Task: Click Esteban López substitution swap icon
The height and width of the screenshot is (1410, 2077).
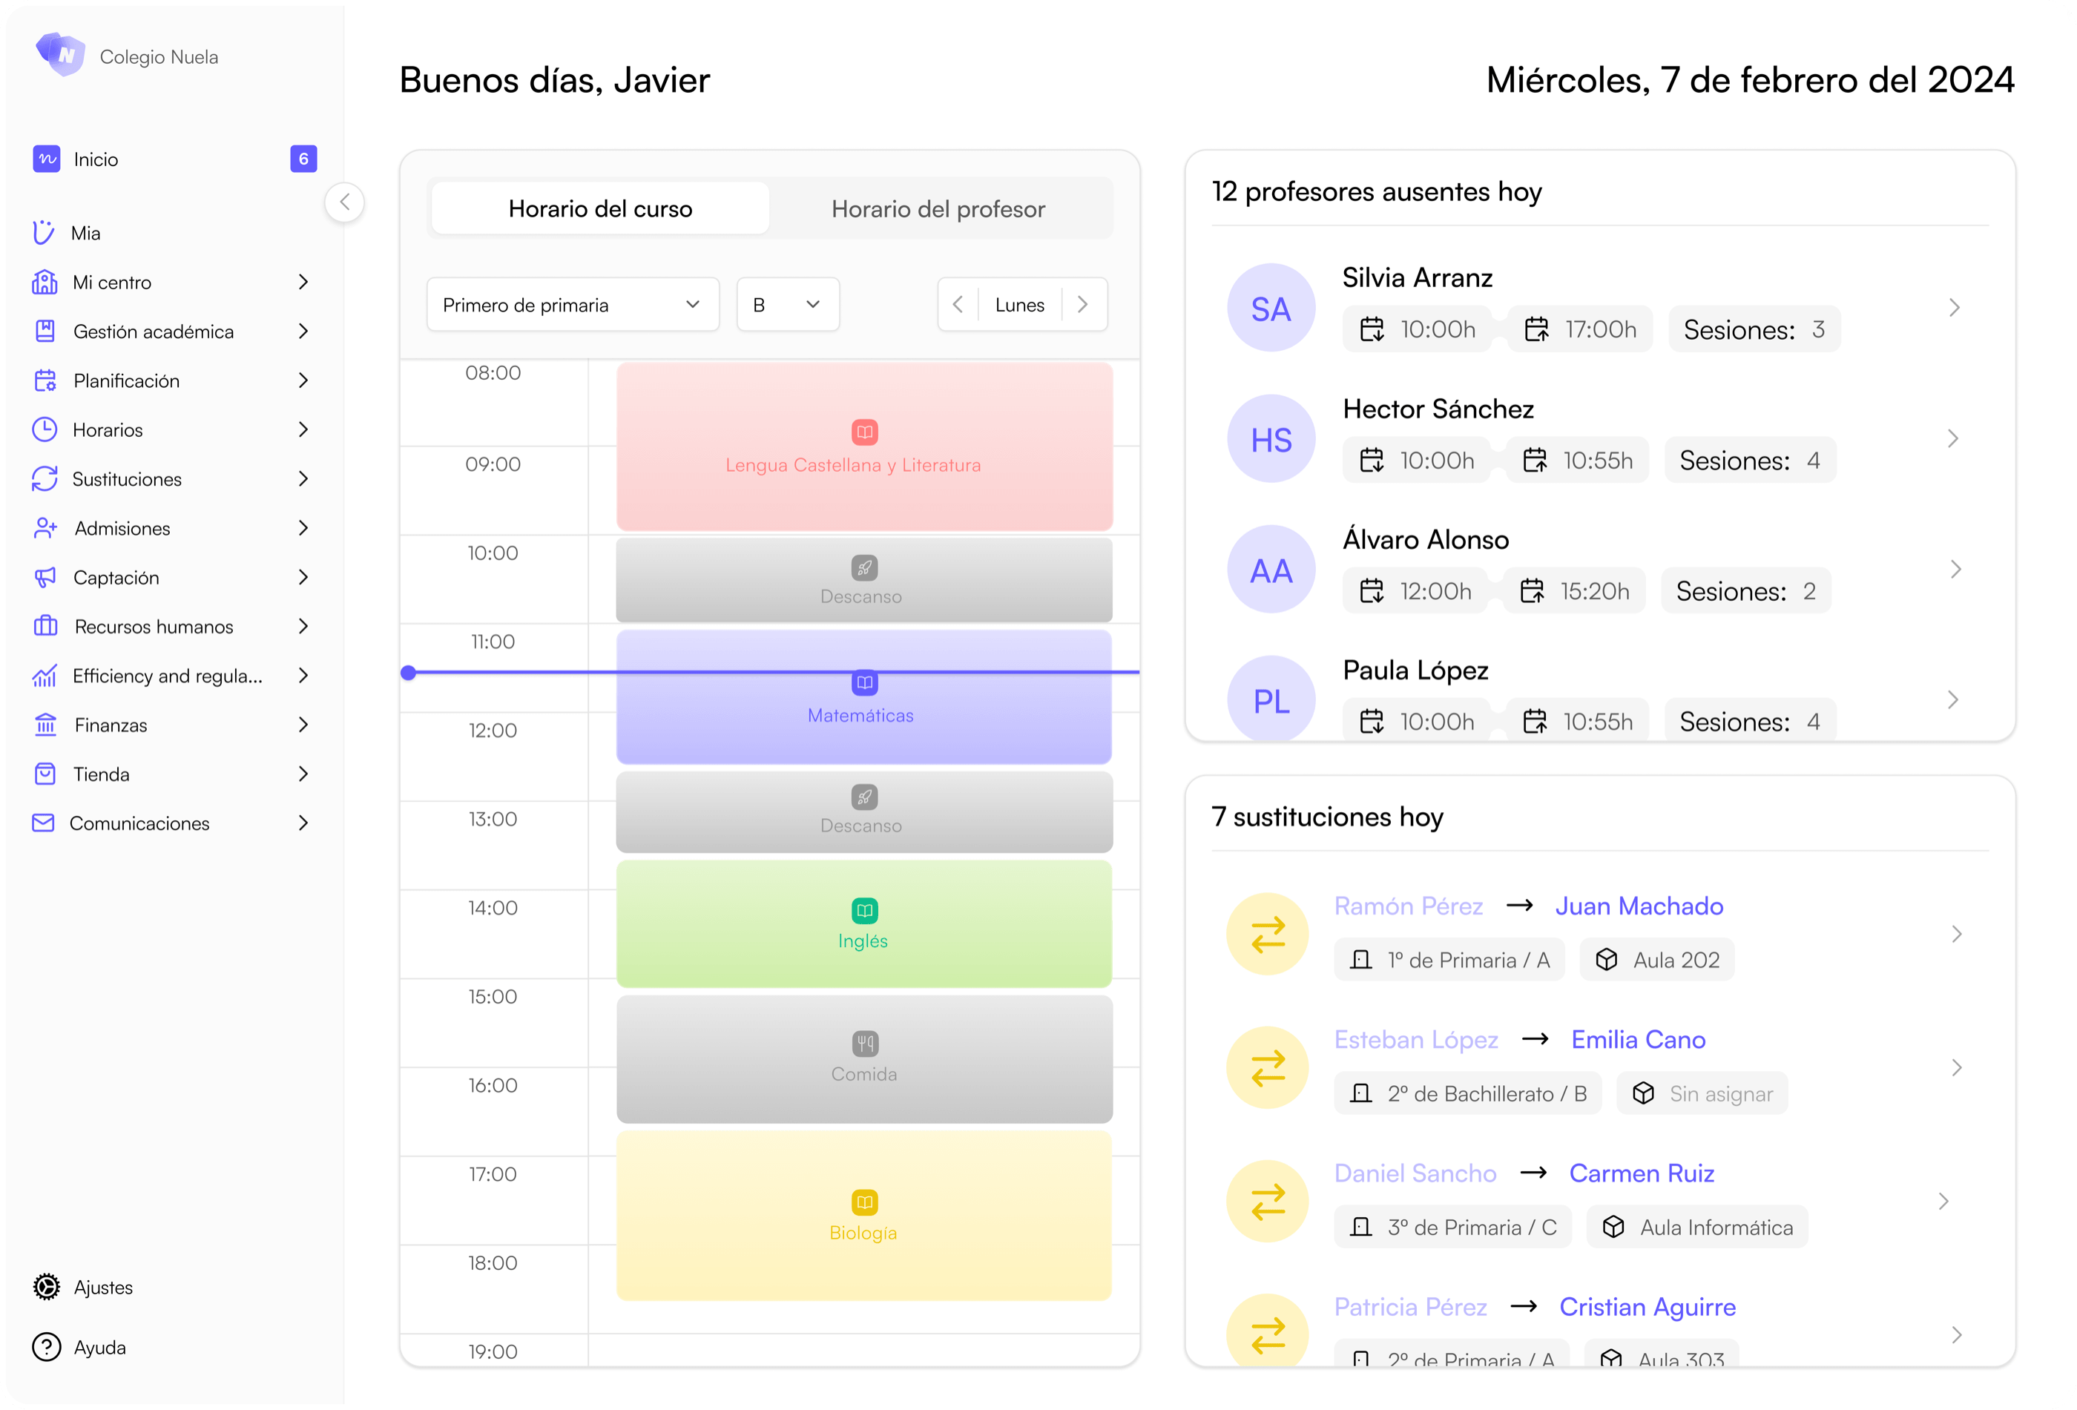Action: point(1267,1068)
